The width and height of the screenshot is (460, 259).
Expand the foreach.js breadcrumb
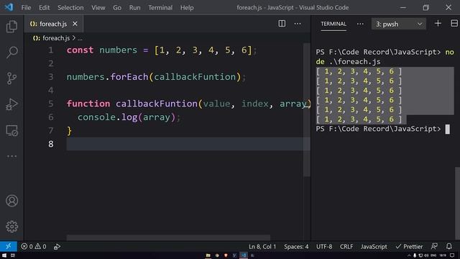click(56, 38)
